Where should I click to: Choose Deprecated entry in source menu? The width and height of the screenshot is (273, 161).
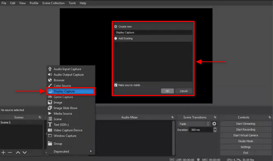[x=71, y=151]
